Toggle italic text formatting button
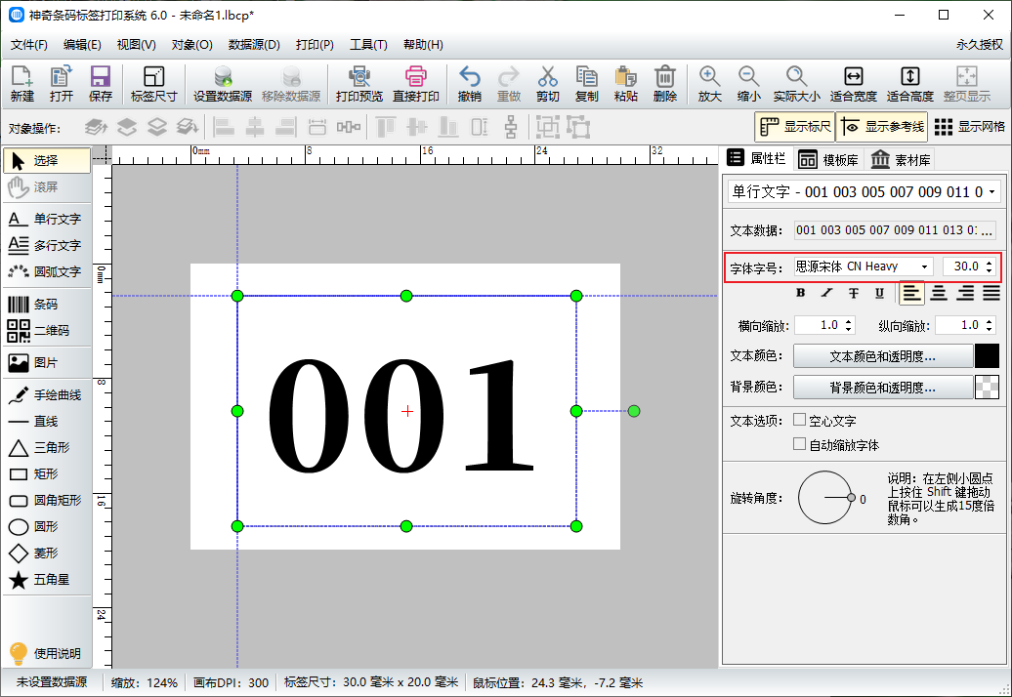1012x697 pixels. [x=826, y=294]
